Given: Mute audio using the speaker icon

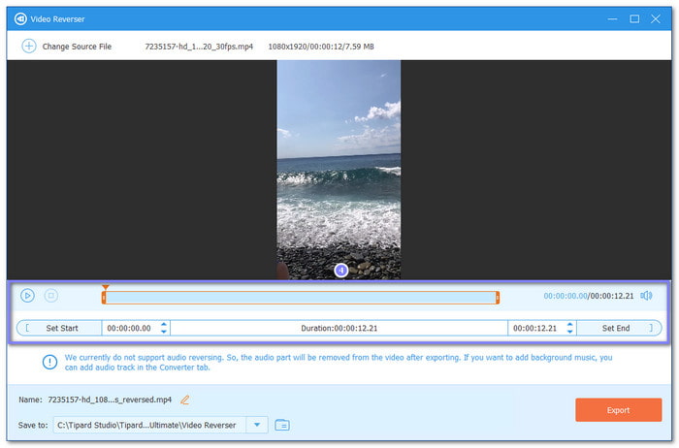Looking at the screenshot, I should (647, 296).
